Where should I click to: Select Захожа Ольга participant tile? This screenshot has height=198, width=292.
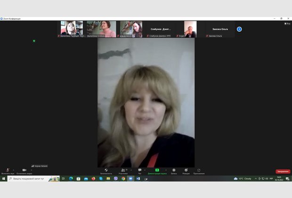[220, 29]
